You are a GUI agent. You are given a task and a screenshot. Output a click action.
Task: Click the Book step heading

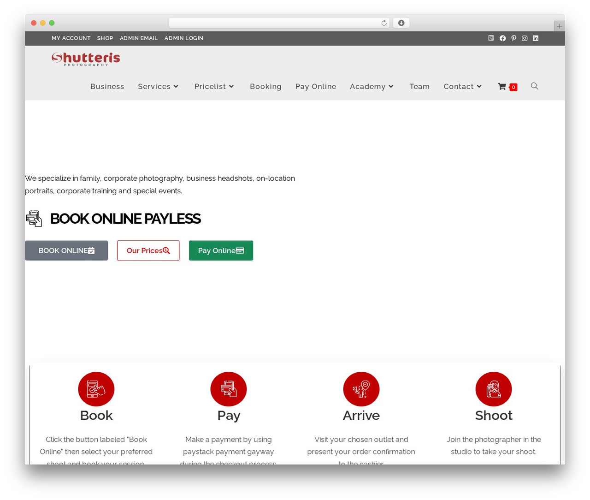click(x=96, y=416)
